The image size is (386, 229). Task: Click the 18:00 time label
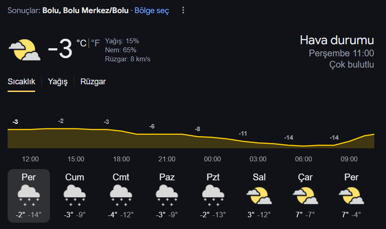121,159
